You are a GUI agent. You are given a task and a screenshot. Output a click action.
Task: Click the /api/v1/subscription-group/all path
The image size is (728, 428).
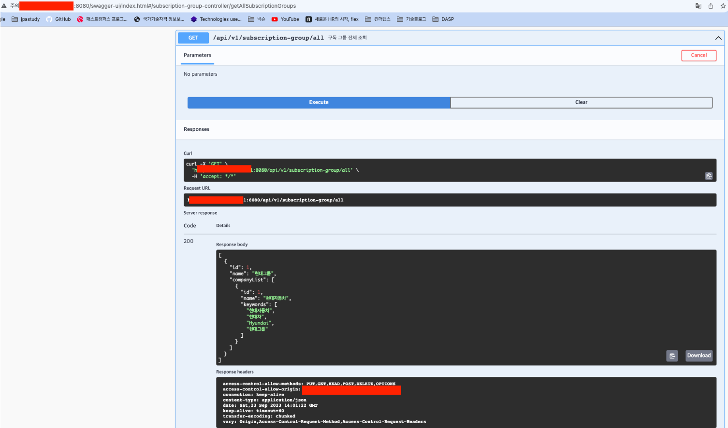pos(268,38)
